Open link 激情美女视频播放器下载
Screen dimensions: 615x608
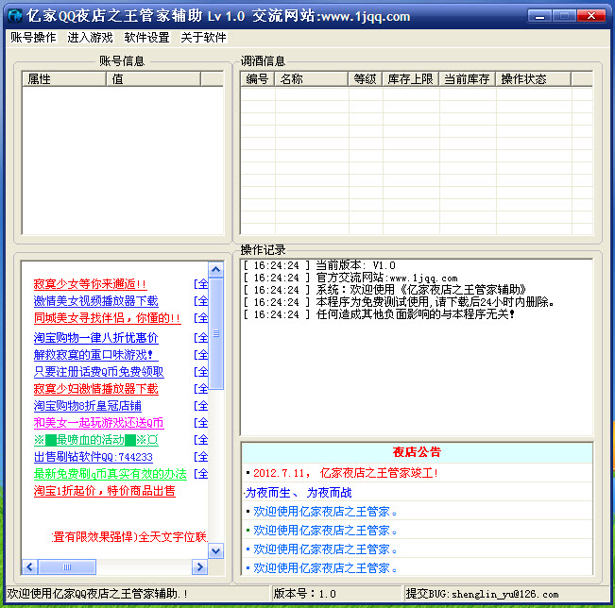click(x=96, y=301)
